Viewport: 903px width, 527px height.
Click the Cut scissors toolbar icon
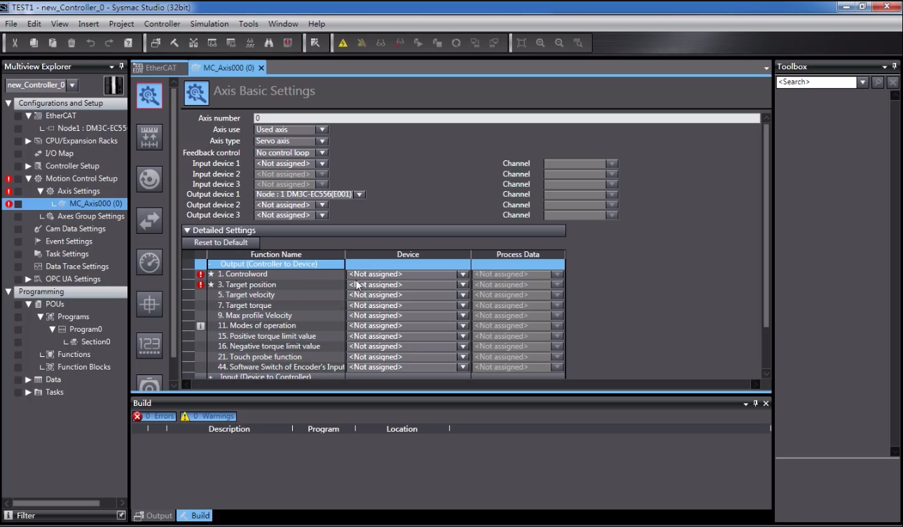15,43
